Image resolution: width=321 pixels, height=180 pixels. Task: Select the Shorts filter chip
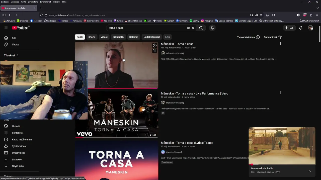[92, 37]
